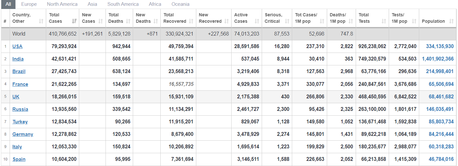Image resolution: width=458 pixels, height=166 pixels.
Task: Click France cases per million 330,077
Action: [x=315, y=84]
